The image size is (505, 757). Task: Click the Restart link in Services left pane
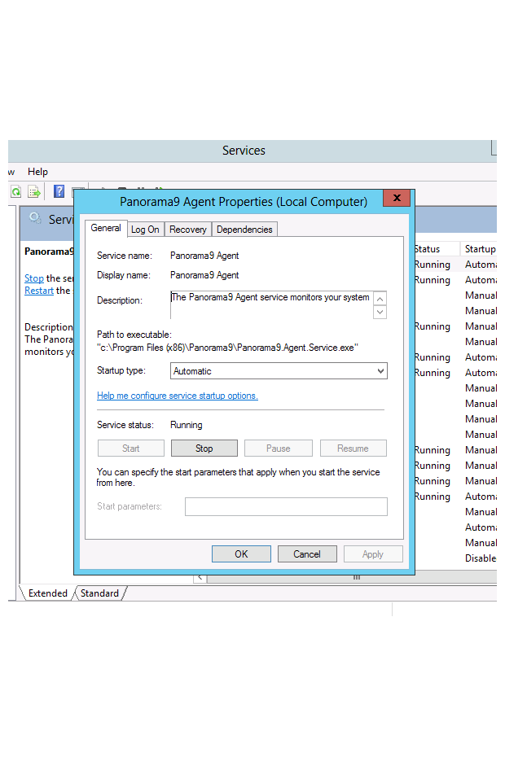point(38,291)
